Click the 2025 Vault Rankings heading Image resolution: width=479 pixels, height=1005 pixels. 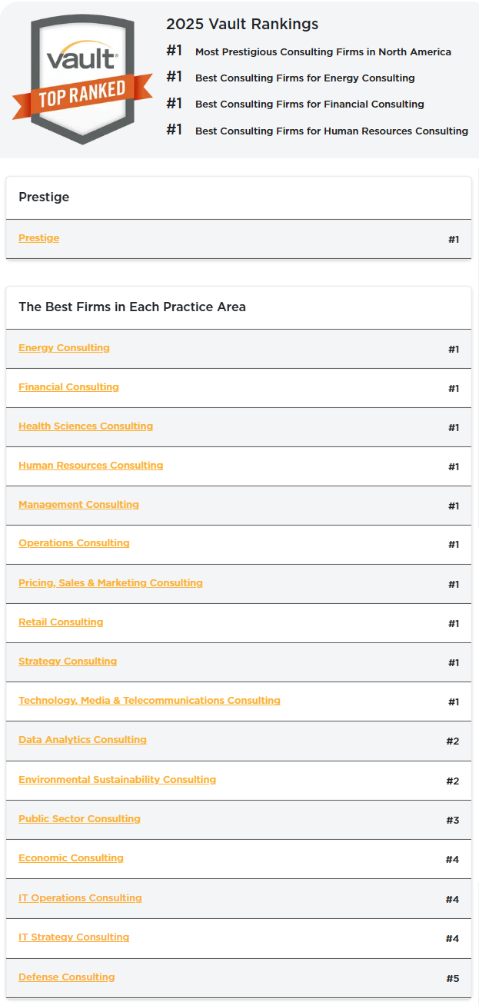coord(242,25)
